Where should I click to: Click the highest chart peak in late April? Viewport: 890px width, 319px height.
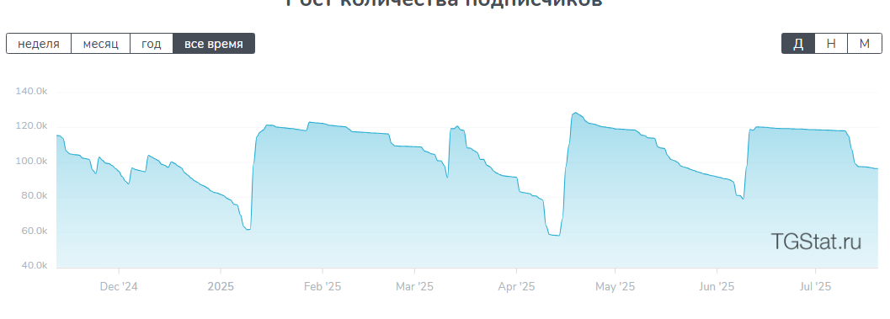pyautogui.click(x=576, y=113)
